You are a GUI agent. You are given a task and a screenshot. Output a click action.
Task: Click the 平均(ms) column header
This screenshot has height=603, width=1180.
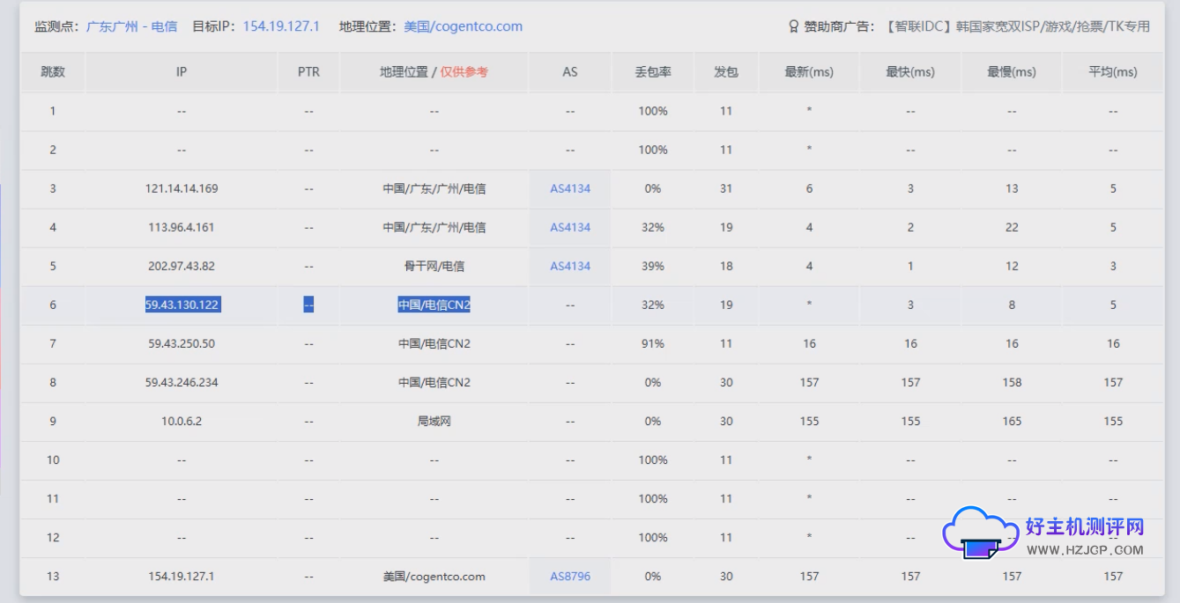1112,71
